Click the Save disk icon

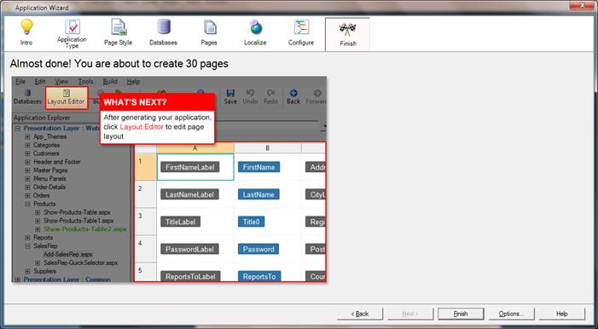pos(230,97)
